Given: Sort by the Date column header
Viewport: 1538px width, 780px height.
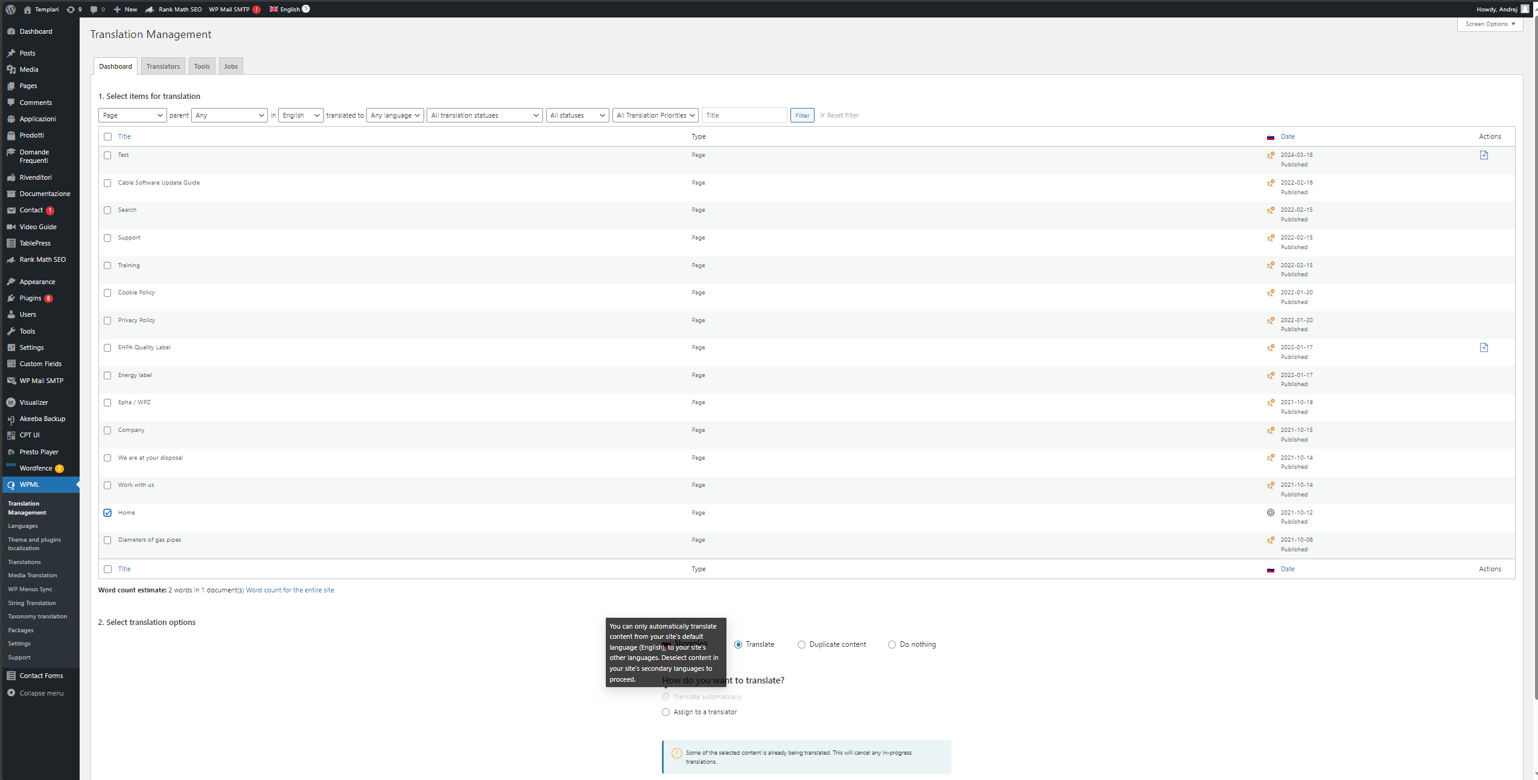Looking at the screenshot, I should point(1287,137).
